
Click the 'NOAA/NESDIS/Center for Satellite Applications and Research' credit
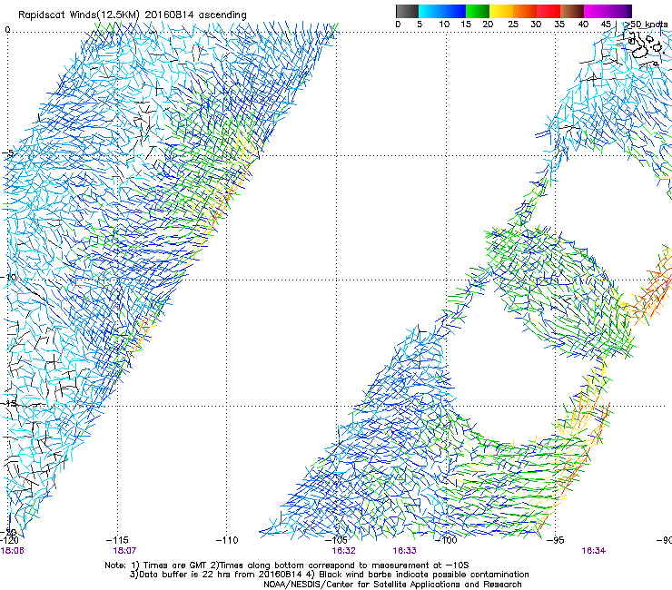click(x=392, y=585)
